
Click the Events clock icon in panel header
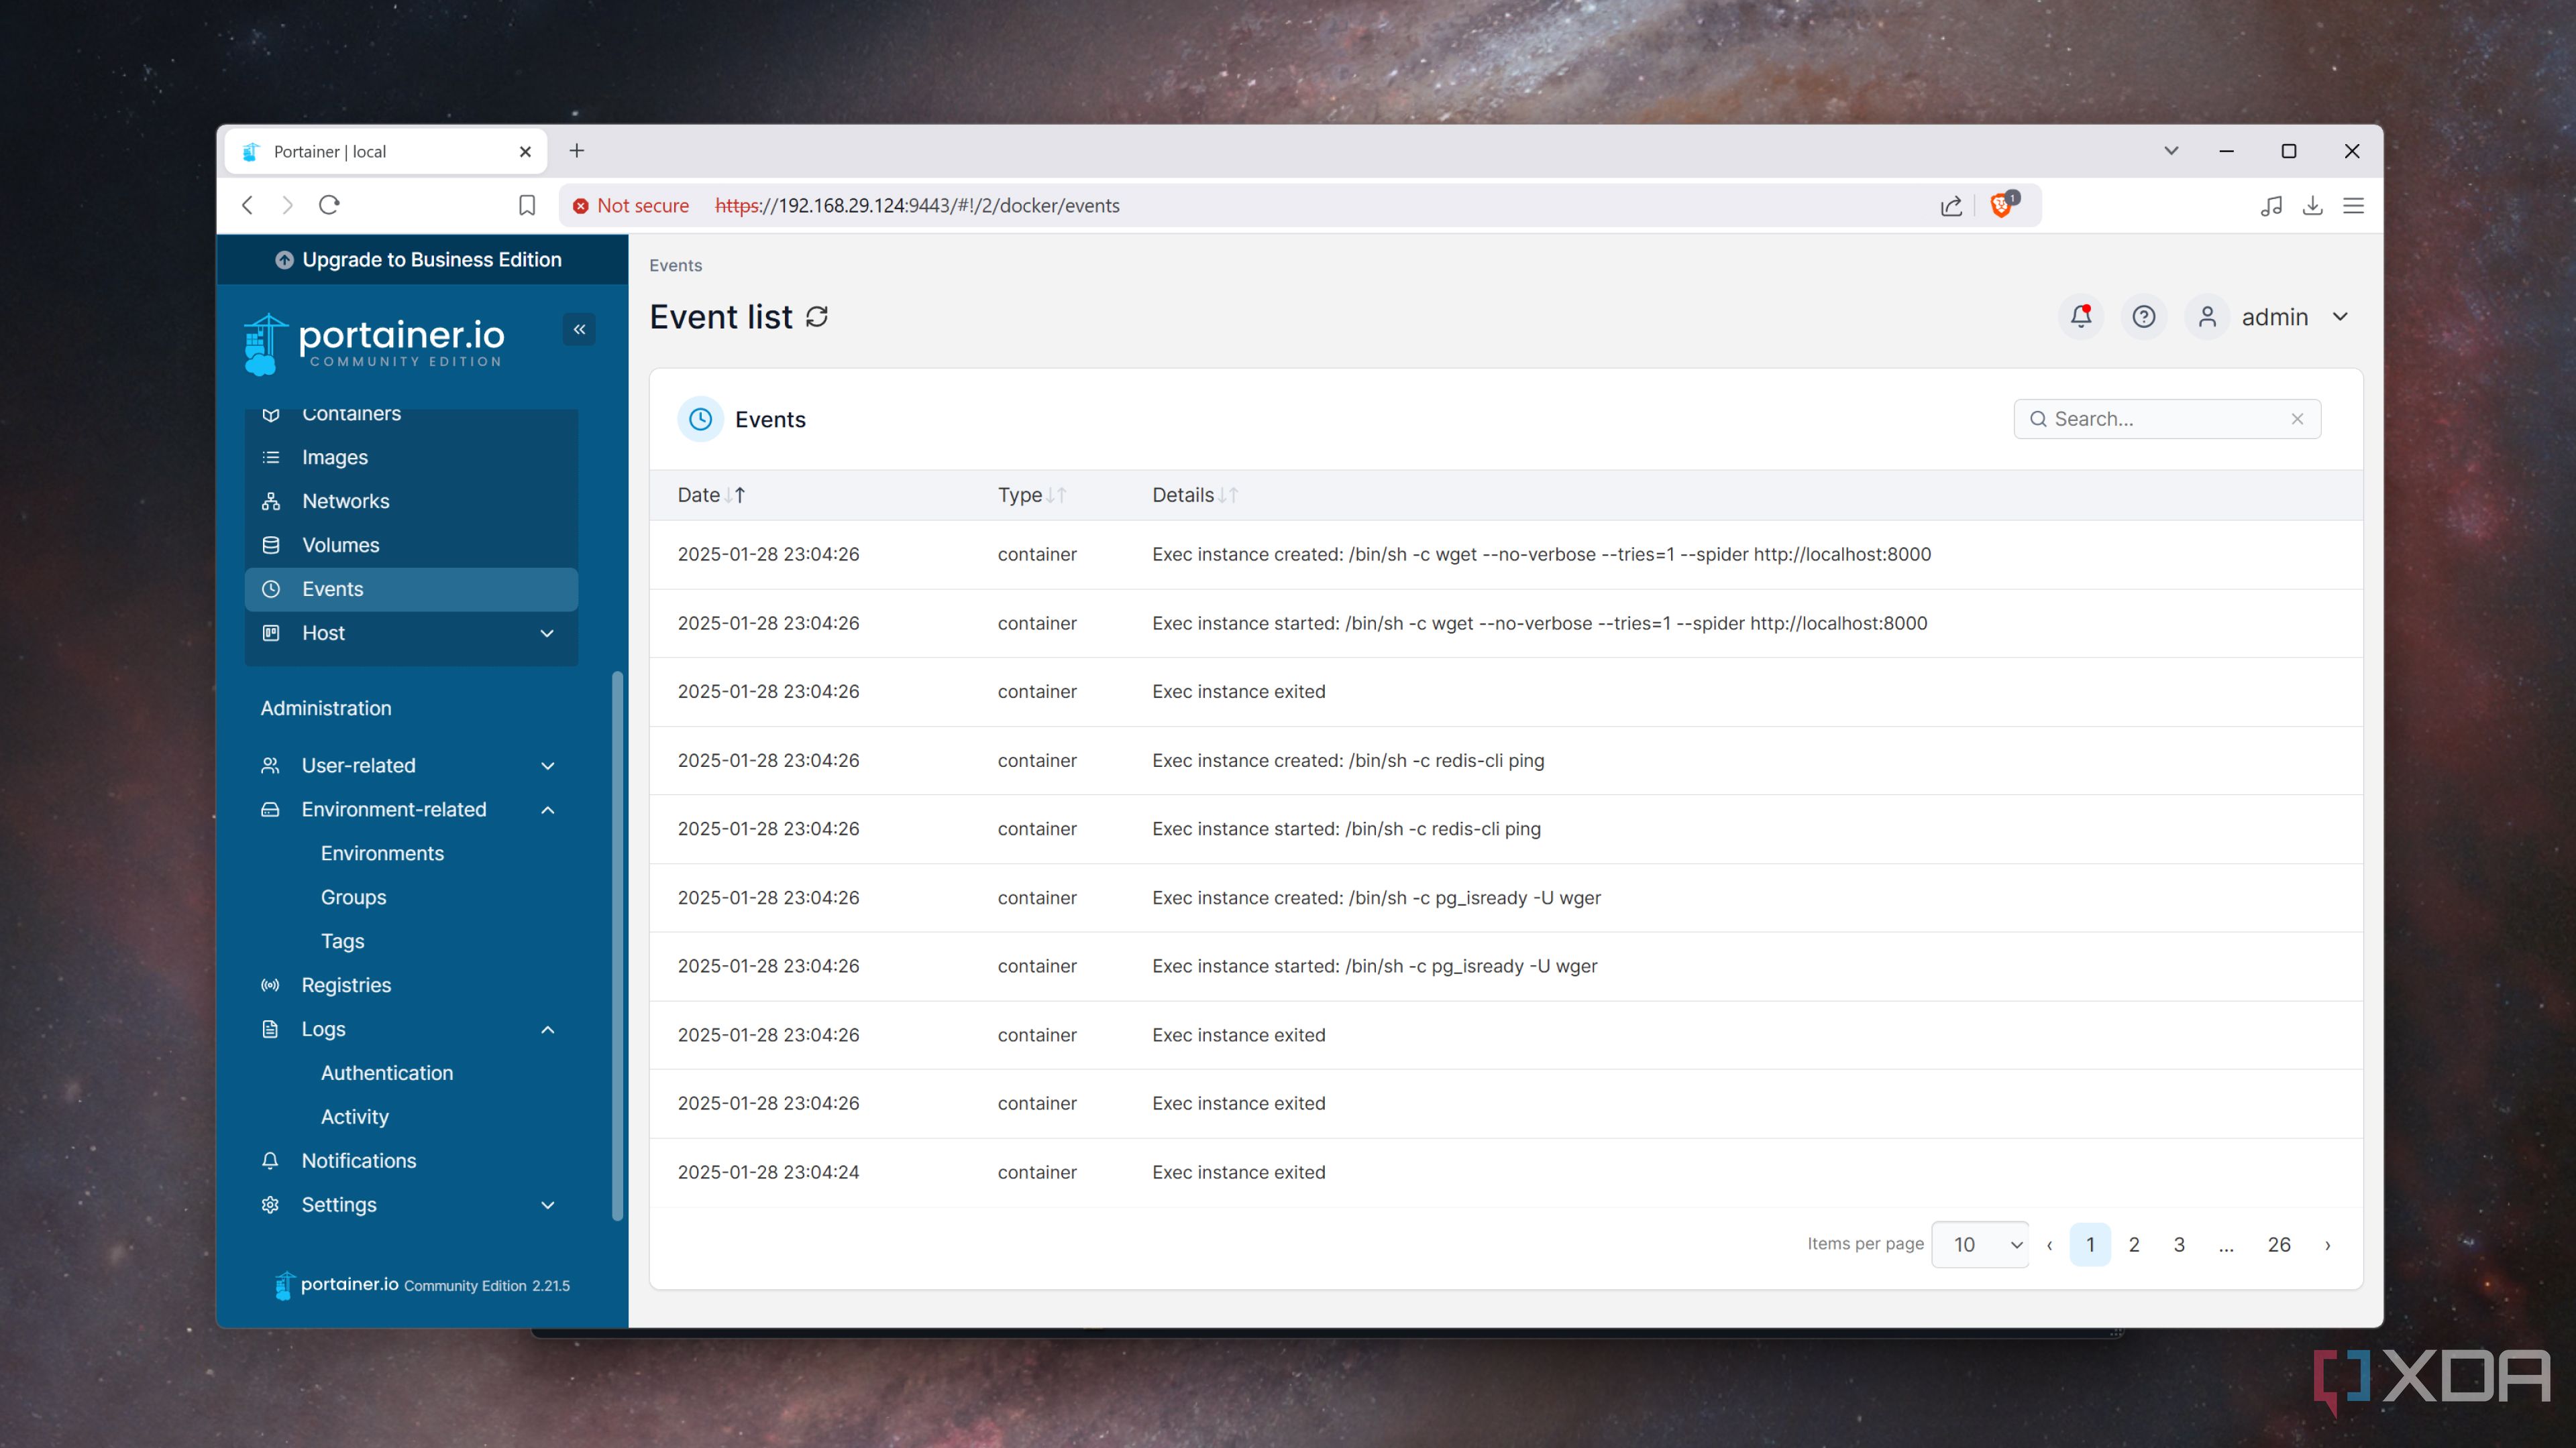point(700,419)
